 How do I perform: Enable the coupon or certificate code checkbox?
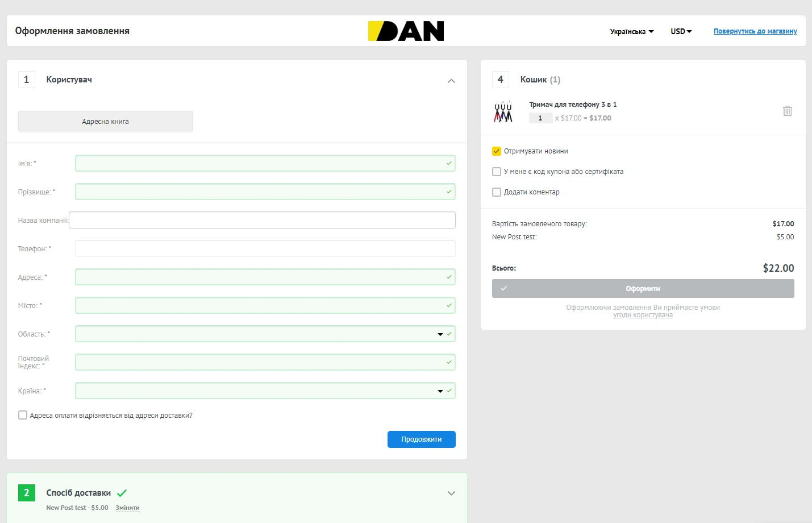(497, 172)
